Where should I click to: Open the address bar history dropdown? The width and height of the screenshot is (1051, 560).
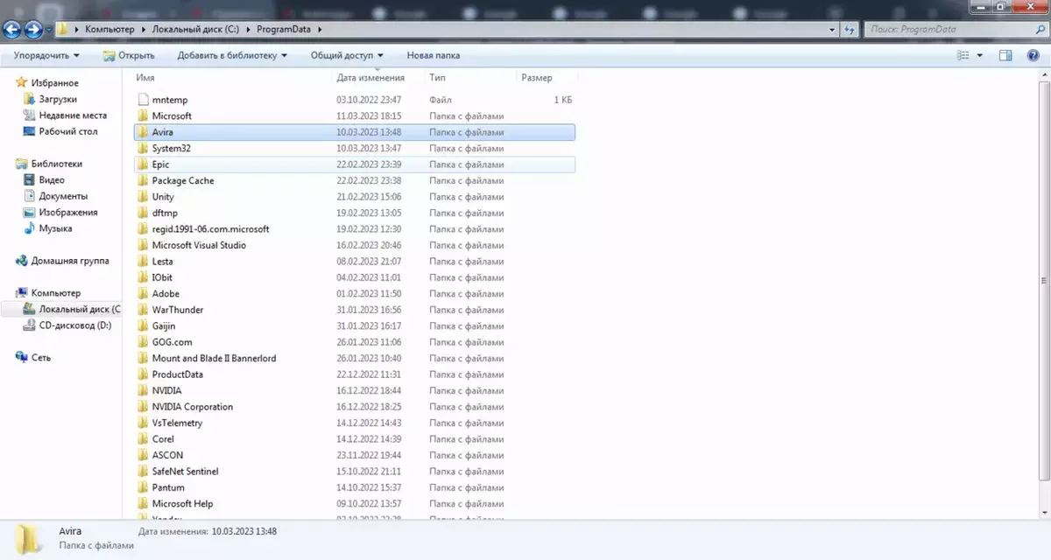(x=831, y=29)
